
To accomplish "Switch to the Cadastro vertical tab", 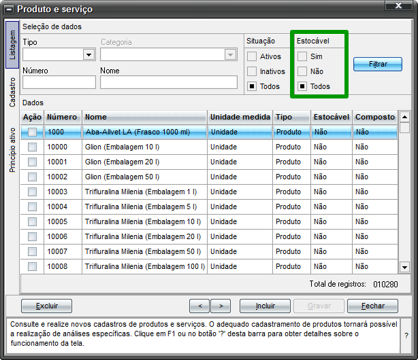I will coord(12,92).
